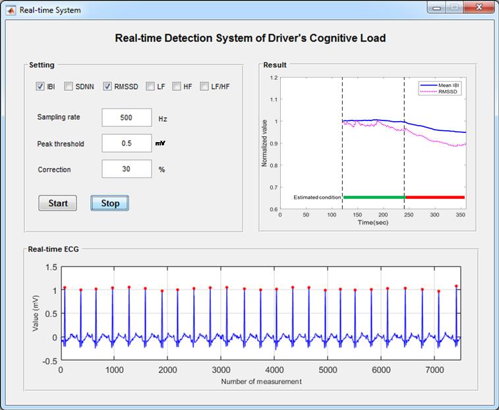Enable the LF/HF ratio checkbox
The height and width of the screenshot is (410, 499).
pos(204,86)
